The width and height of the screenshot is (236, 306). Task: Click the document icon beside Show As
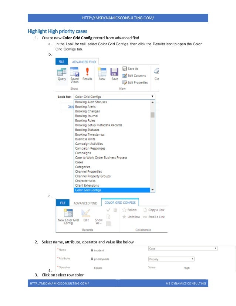(x=108, y=217)
